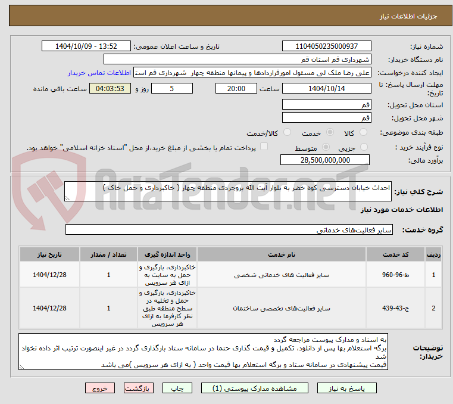This screenshot has height=404, width=453.
Task: Select the کالا/خدمت radio button
Action: [287, 132]
